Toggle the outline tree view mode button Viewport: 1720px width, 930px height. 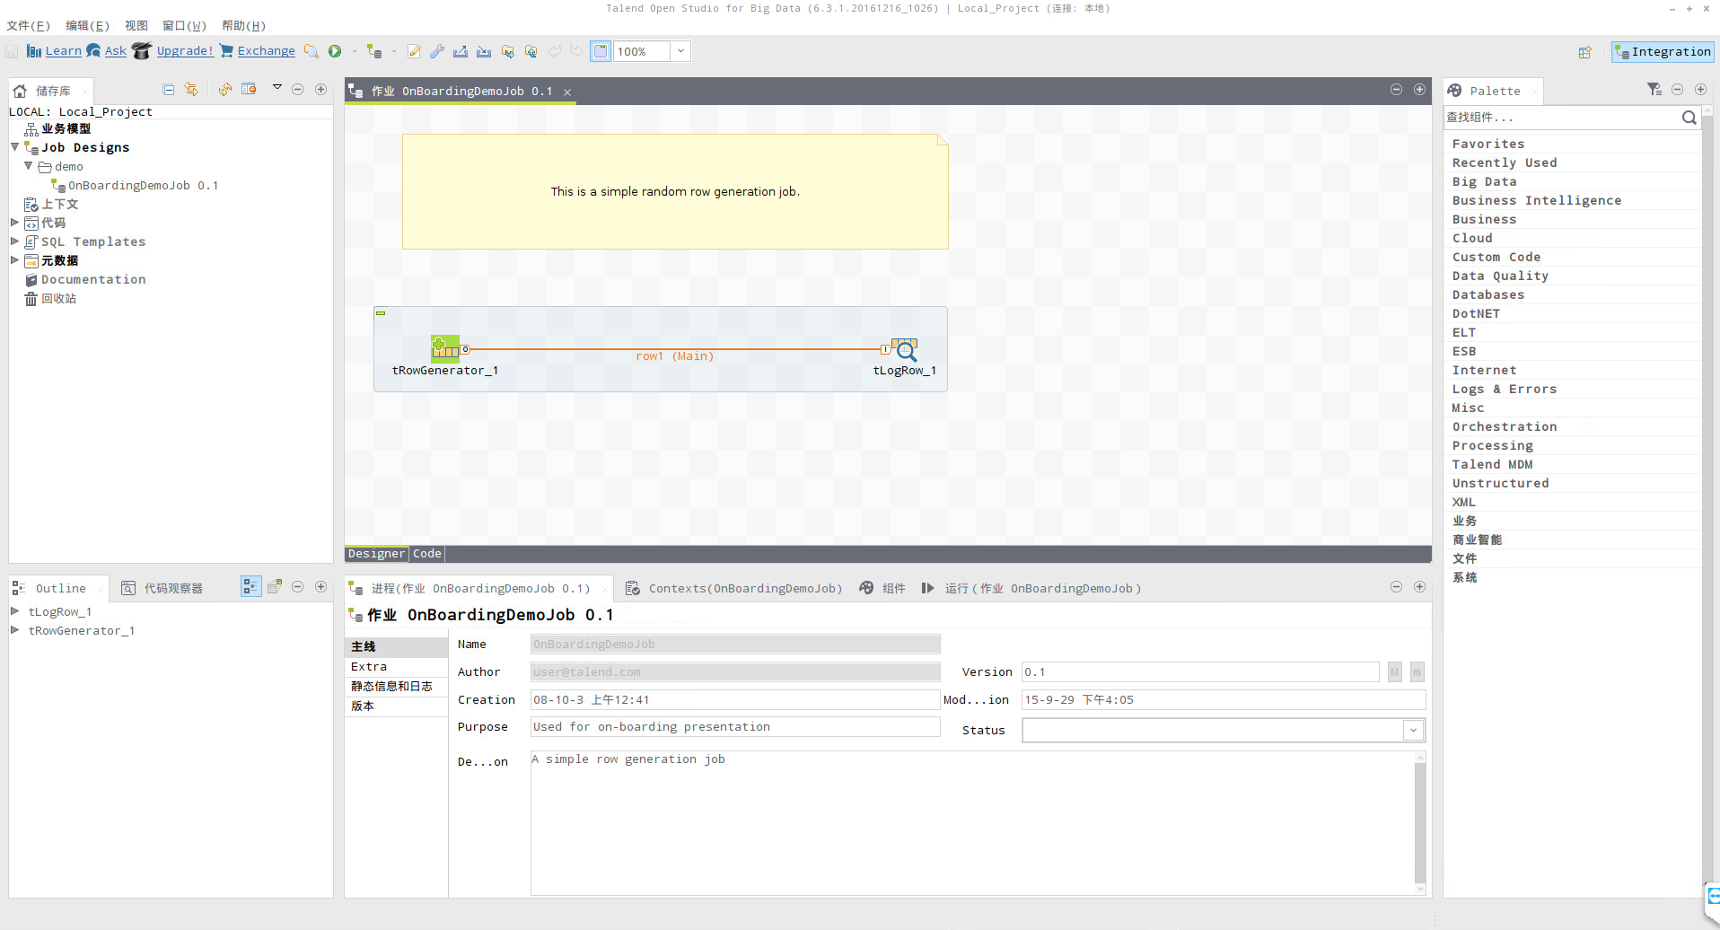pos(250,586)
